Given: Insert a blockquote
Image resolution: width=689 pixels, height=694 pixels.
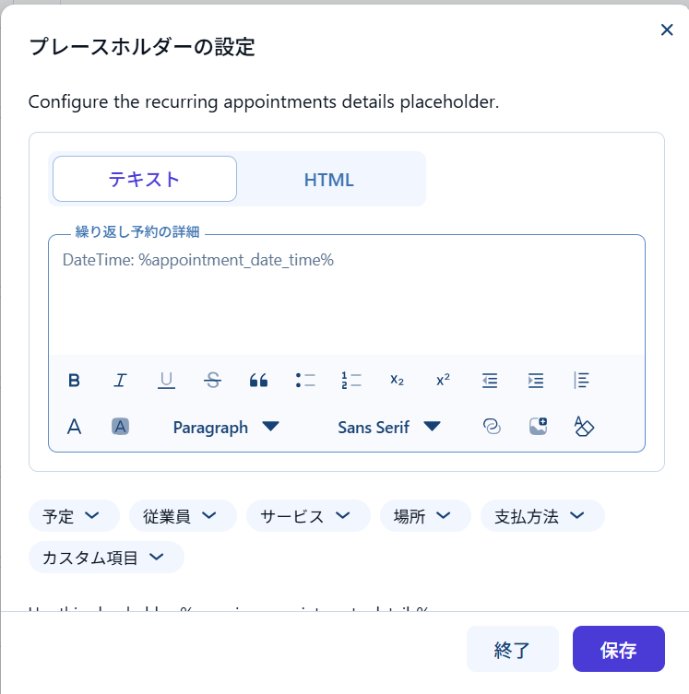Looking at the screenshot, I should point(258,380).
